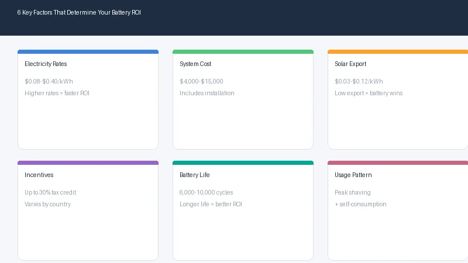Click the $0.03-$0.12/kWh export text
468x263 pixels.
[x=359, y=81]
